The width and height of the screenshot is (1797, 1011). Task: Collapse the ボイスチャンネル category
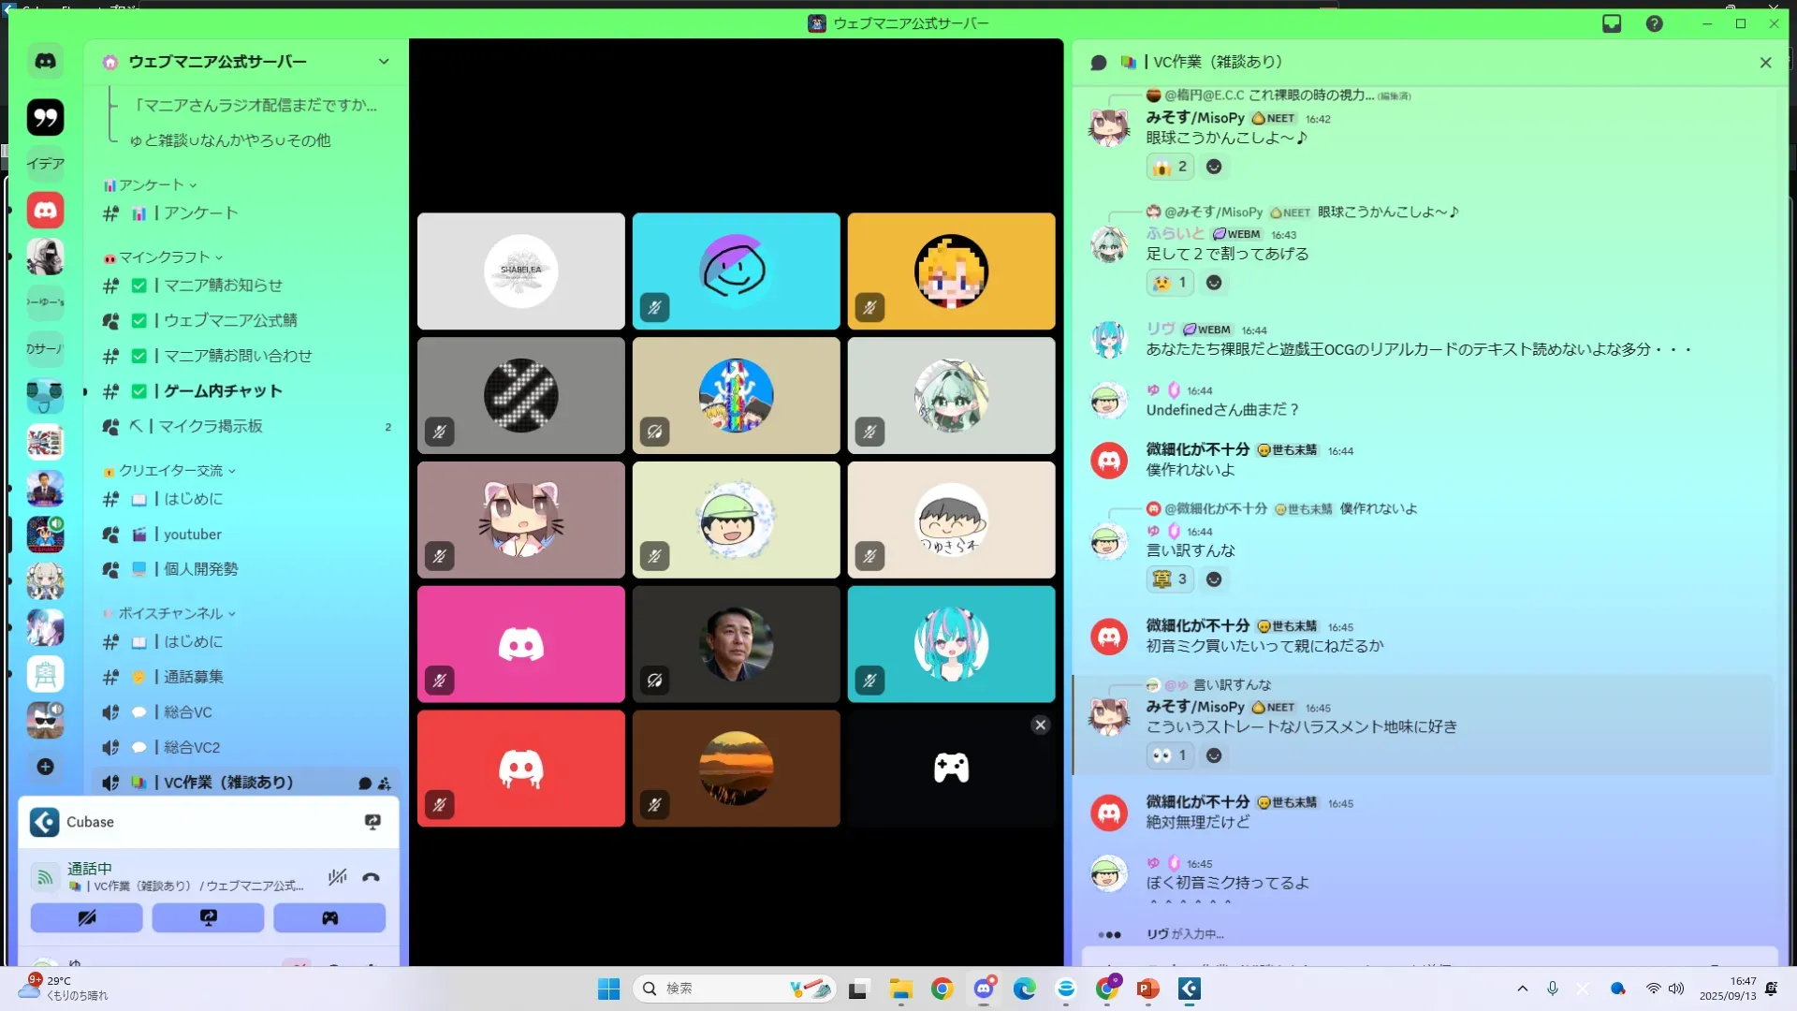[170, 614]
